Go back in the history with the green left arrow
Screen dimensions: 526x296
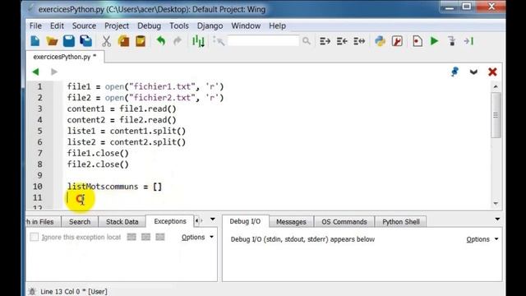tap(35, 72)
